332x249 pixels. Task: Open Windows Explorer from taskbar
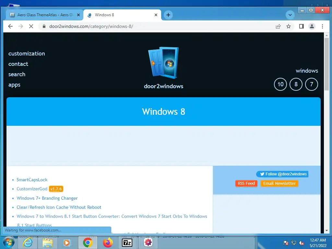(x=48, y=243)
